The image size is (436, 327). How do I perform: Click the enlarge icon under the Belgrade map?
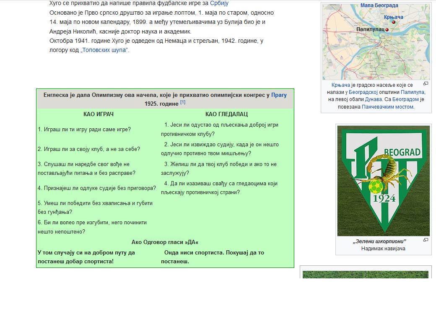coord(426,84)
